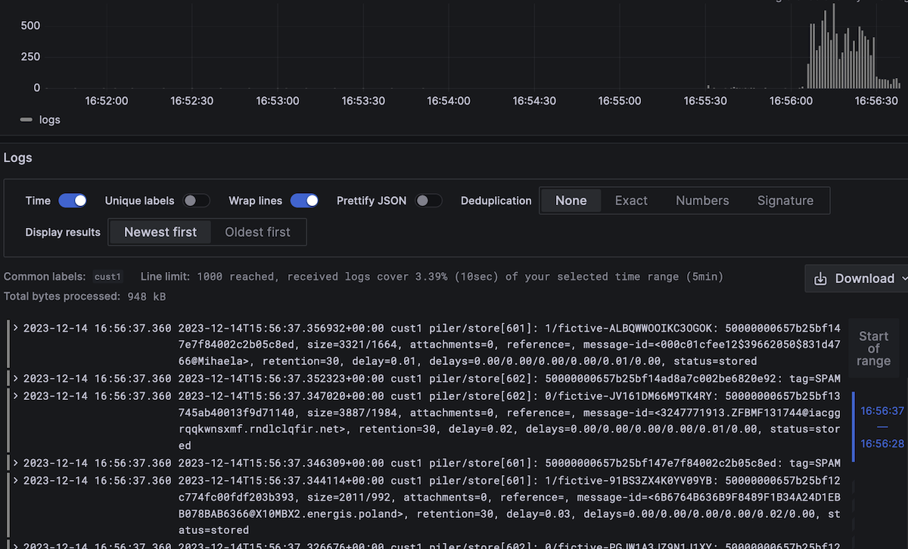Select Newest first display order

[x=160, y=232]
